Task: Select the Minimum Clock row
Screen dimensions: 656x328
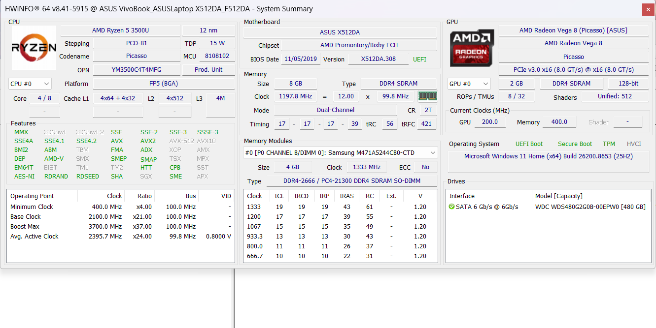Action: click(x=121, y=207)
